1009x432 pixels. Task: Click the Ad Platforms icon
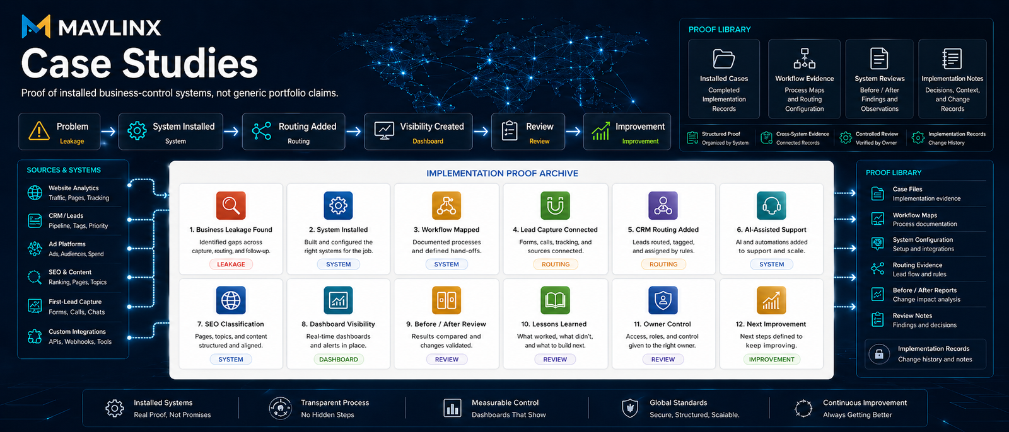tap(35, 249)
